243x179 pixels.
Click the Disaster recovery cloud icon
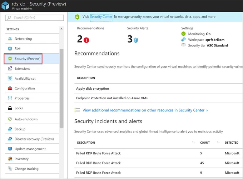click(10, 139)
